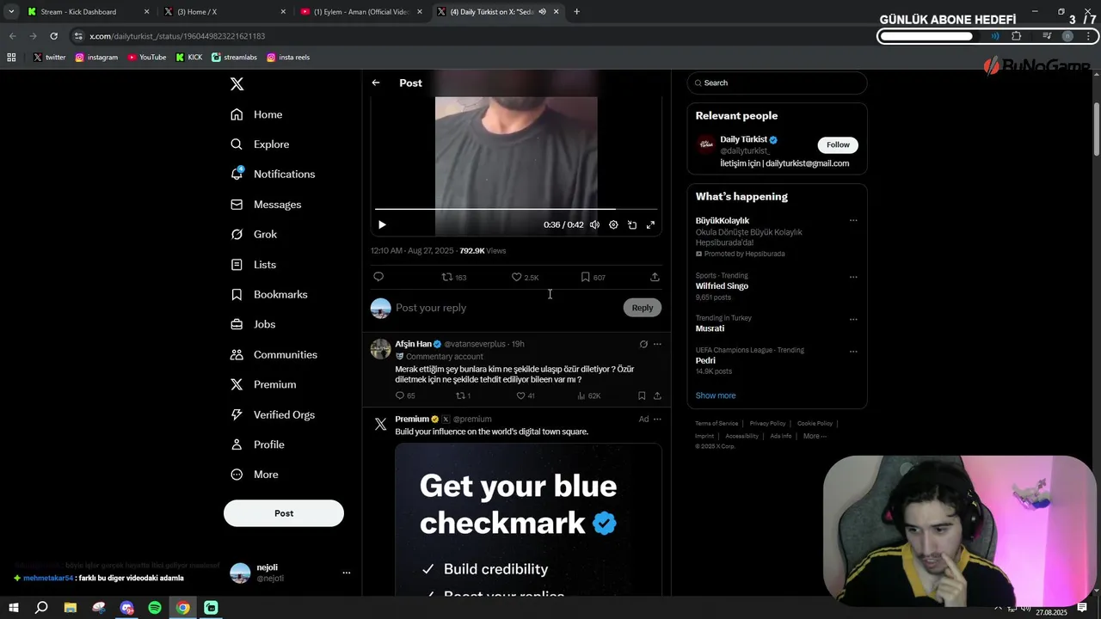
Task: Mute the video sound
Action: tap(594, 224)
